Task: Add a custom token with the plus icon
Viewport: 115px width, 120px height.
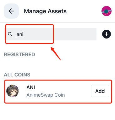Action: pyautogui.click(x=107, y=34)
